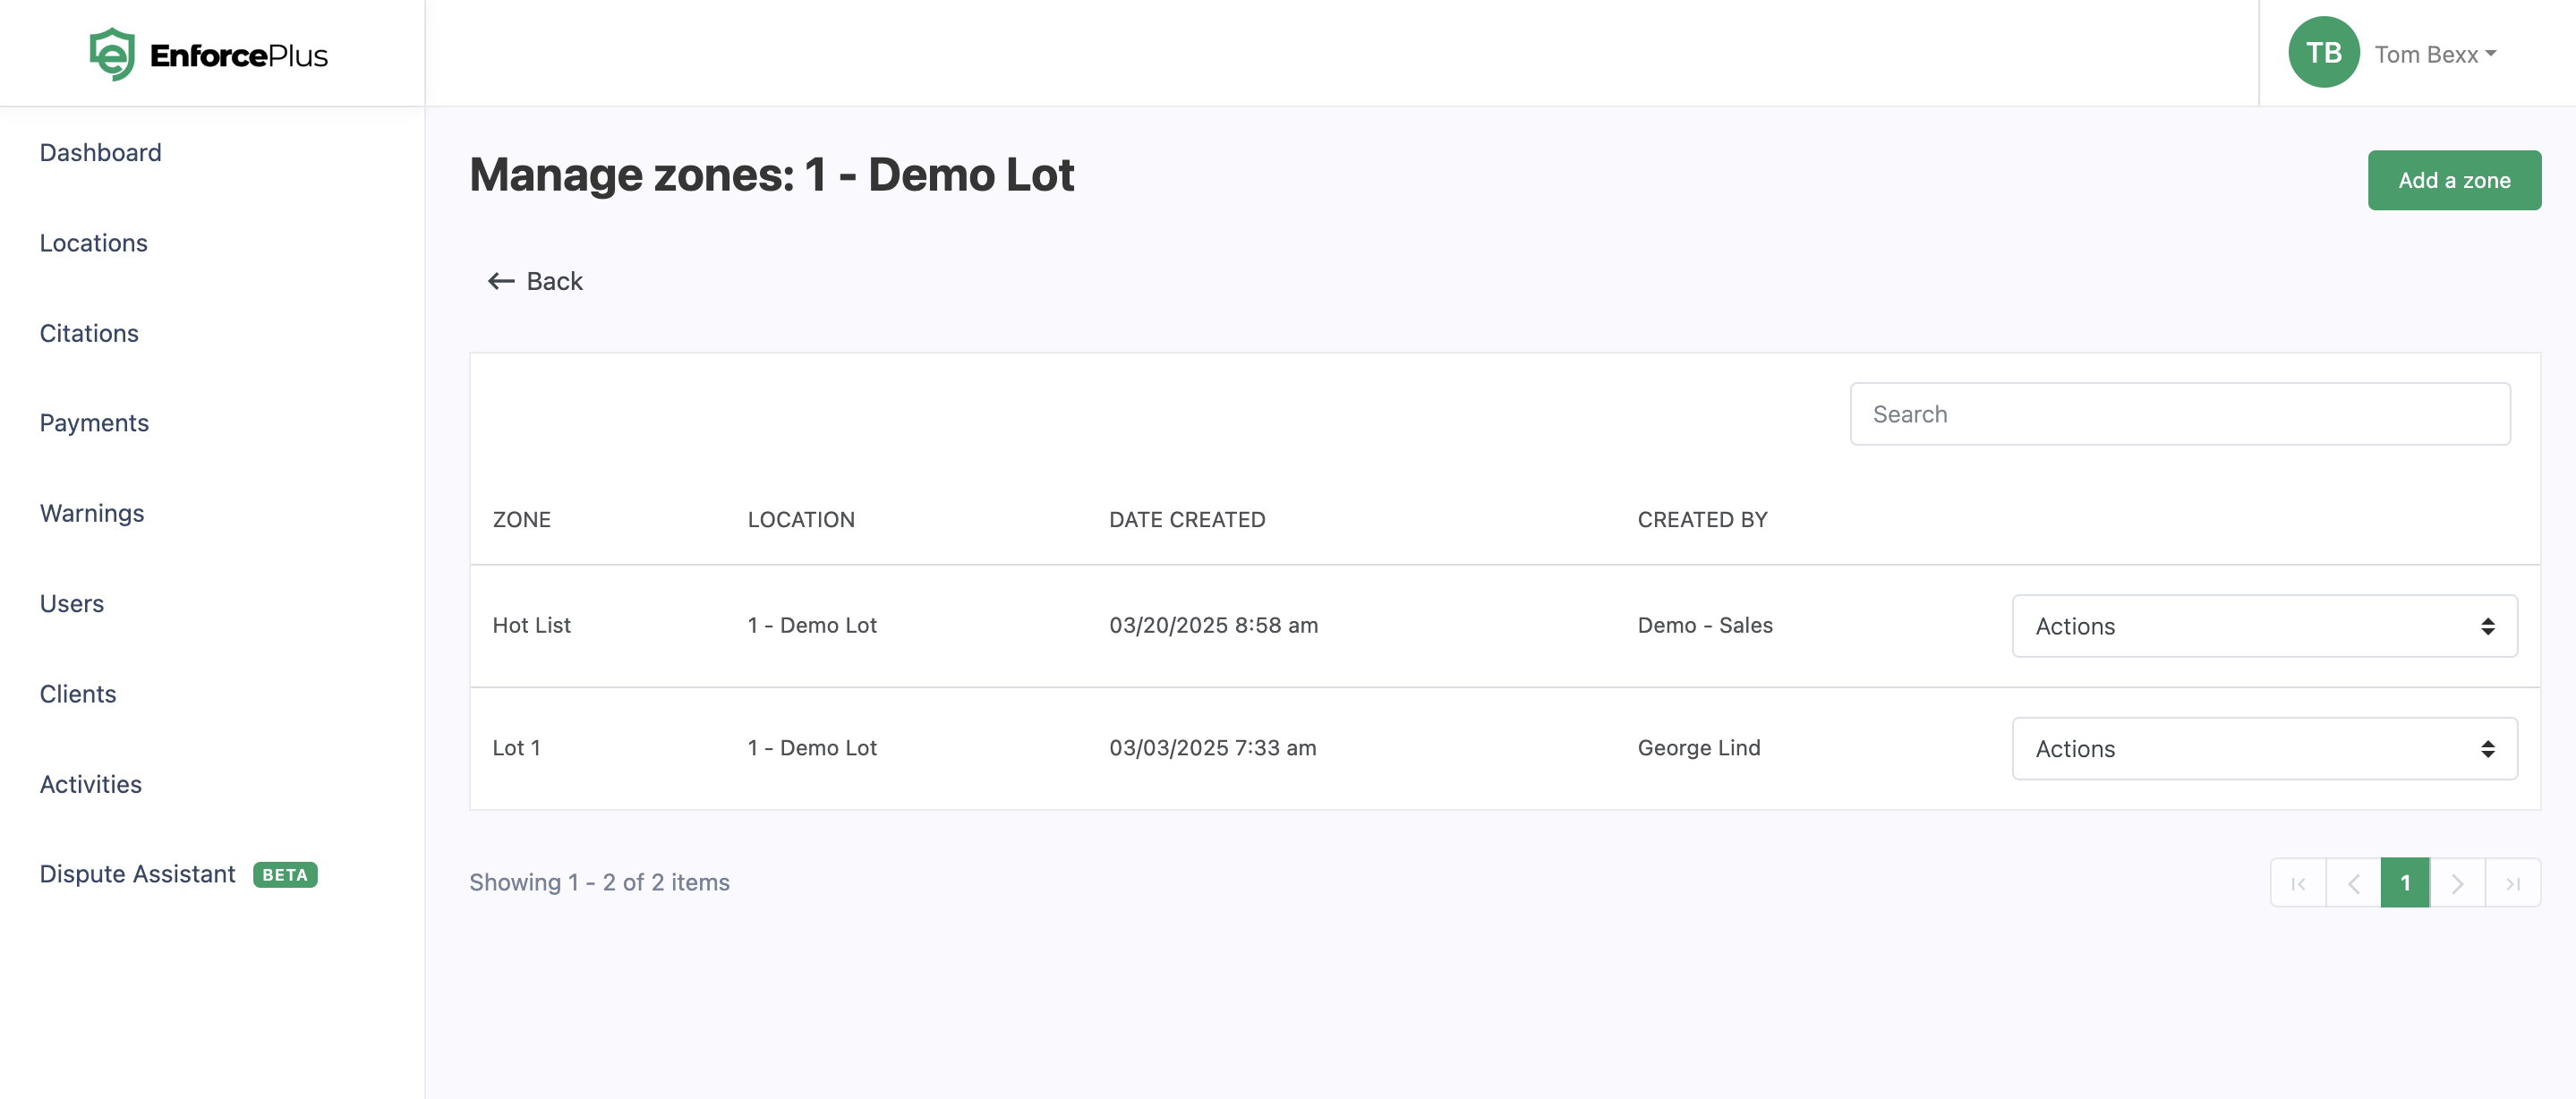Navigate to Citations in sidebar
Screen dimensions: 2576x1099
tap(89, 333)
